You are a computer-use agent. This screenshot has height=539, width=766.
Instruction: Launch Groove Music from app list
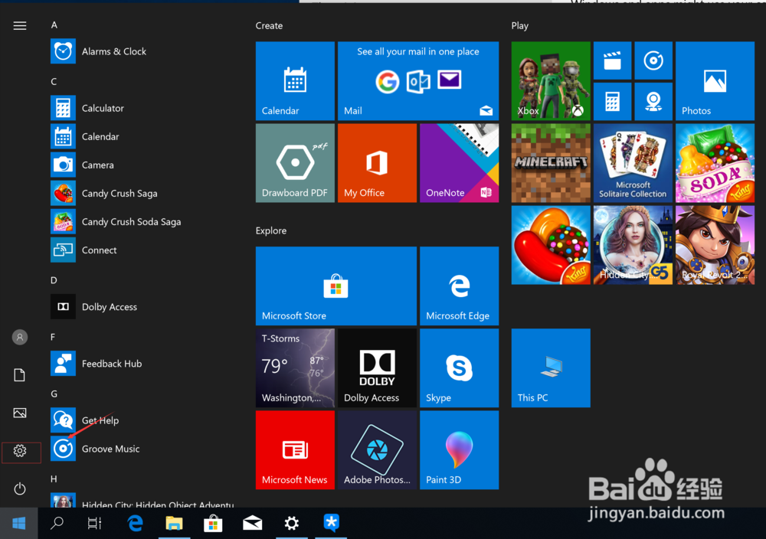pos(142,448)
